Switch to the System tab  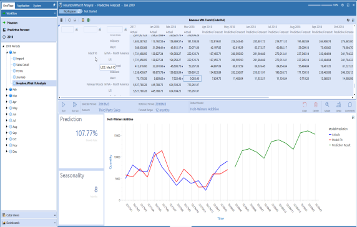(37, 6)
